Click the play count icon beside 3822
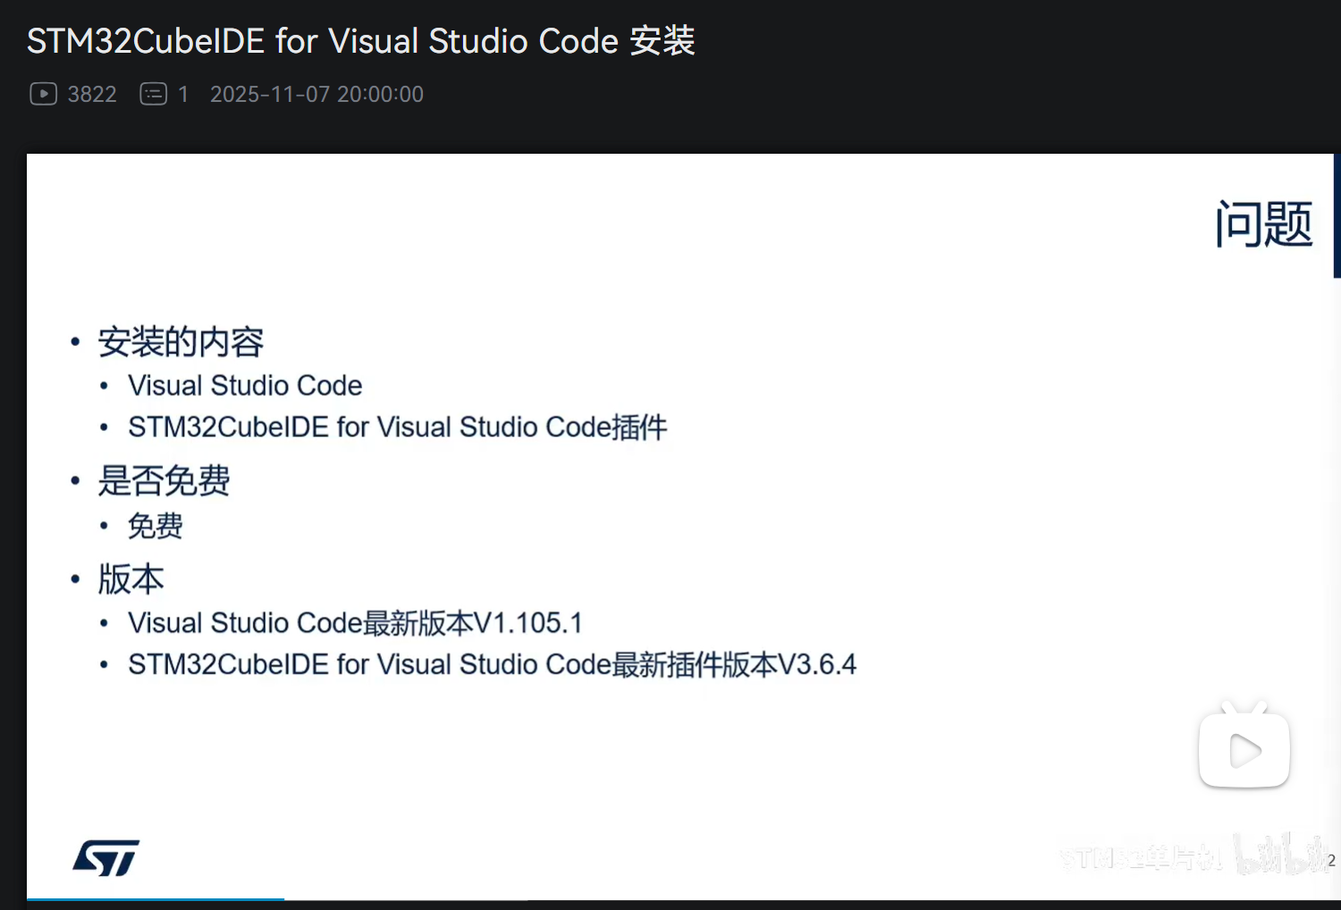The height and width of the screenshot is (910, 1341). click(x=43, y=94)
